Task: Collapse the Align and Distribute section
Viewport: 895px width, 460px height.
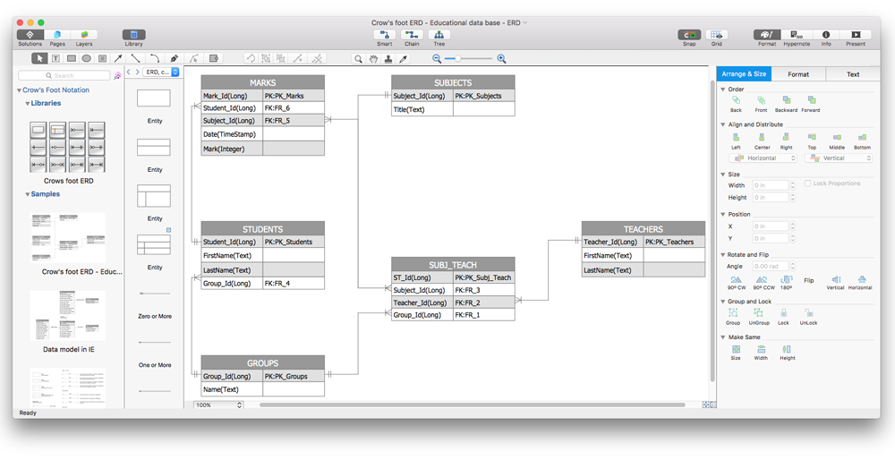Action: [x=723, y=124]
